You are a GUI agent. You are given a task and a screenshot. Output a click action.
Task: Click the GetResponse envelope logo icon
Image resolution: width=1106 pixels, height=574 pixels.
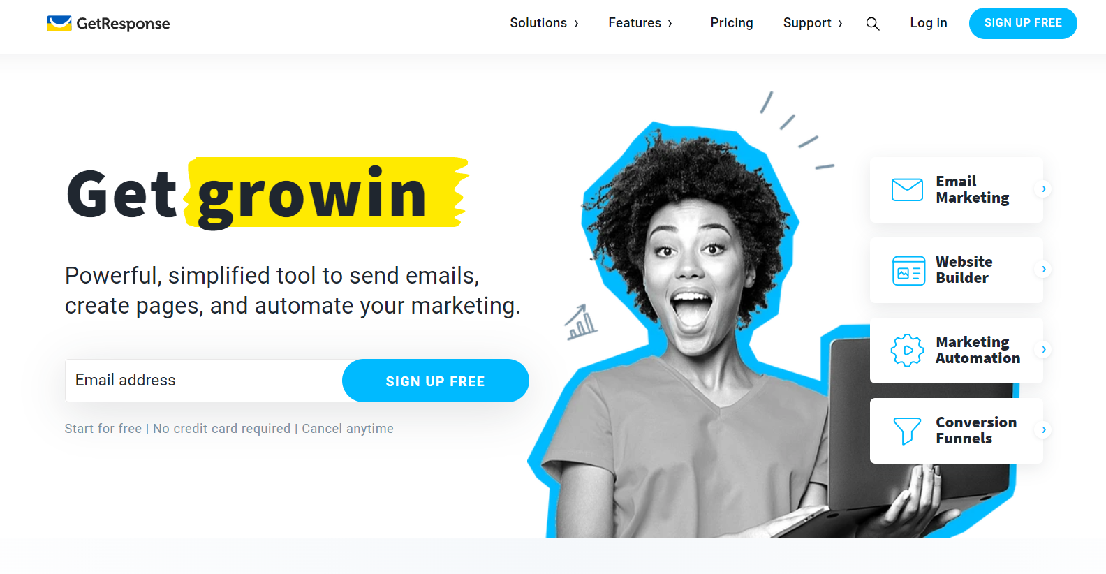pyautogui.click(x=59, y=24)
